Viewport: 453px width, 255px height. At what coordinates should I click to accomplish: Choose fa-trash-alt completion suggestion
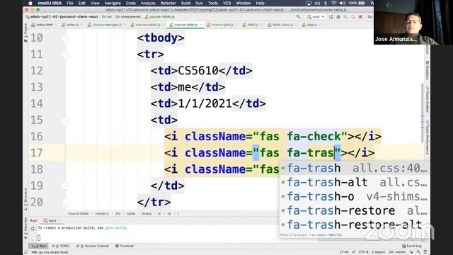click(x=354, y=183)
